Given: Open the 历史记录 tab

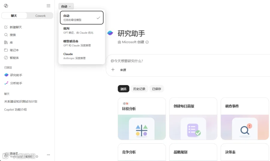Looking at the screenshot, I should (139, 89).
